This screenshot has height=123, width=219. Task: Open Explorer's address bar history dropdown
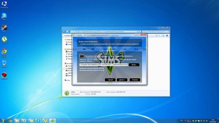(x=137, y=32)
